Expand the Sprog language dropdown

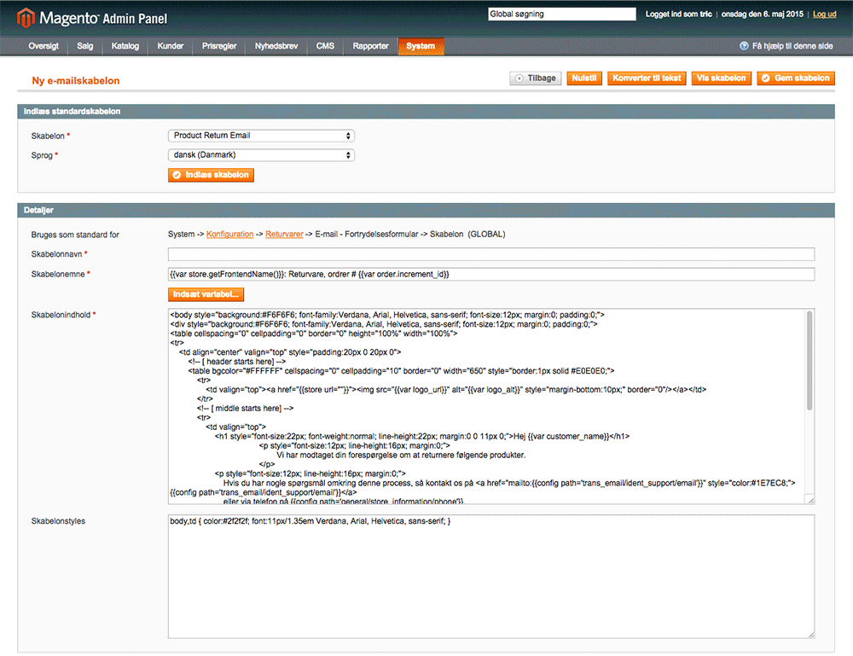pyautogui.click(x=261, y=155)
